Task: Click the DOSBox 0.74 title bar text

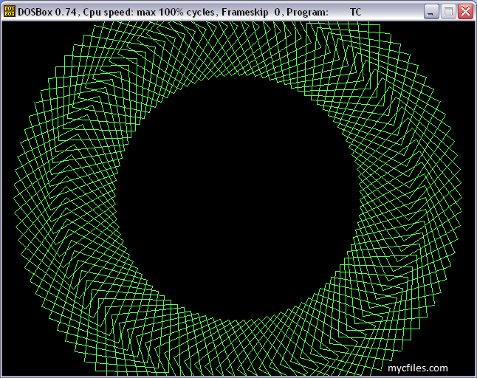Action: pos(189,12)
